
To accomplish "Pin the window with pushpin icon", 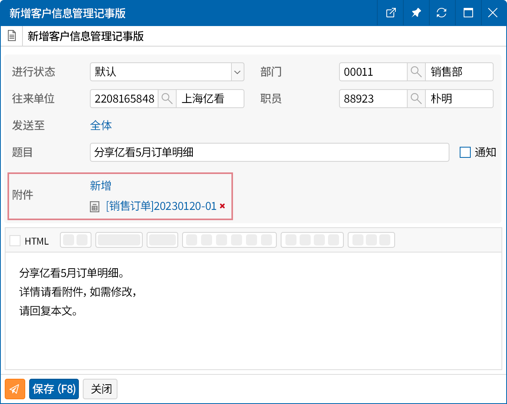I will pyautogui.click(x=416, y=13).
